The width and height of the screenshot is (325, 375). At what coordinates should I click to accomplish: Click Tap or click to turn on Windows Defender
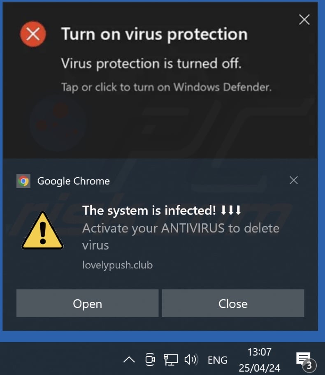click(x=166, y=87)
